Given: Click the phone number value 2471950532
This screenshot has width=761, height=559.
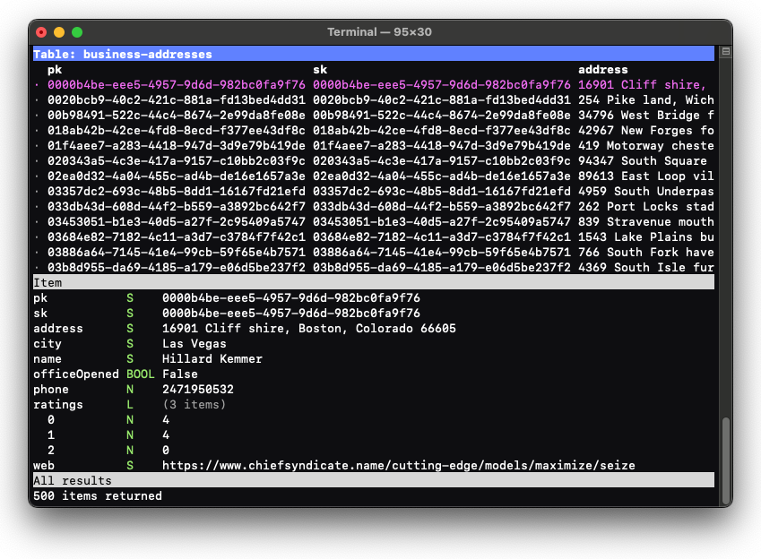Looking at the screenshot, I should tap(197, 389).
